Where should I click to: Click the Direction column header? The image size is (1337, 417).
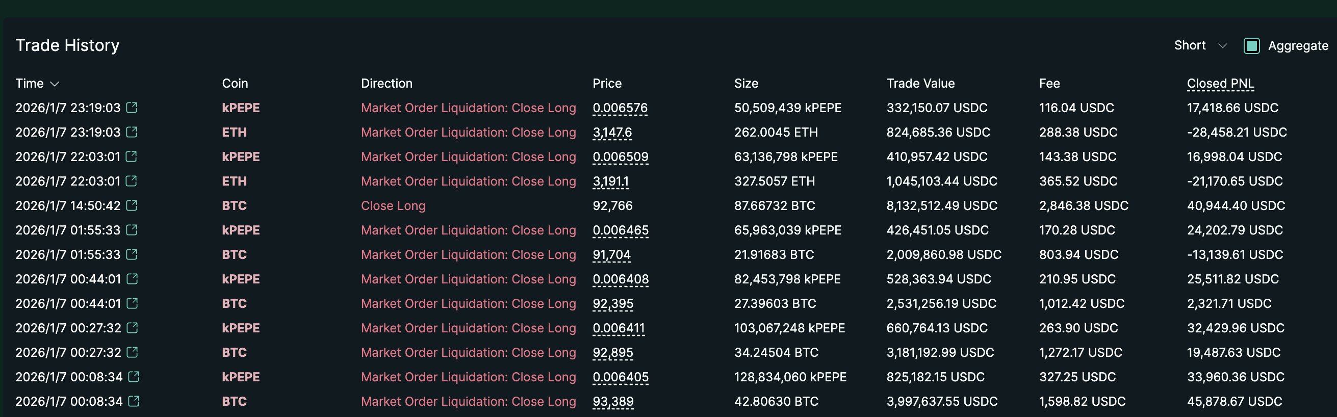pyautogui.click(x=386, y=84)
